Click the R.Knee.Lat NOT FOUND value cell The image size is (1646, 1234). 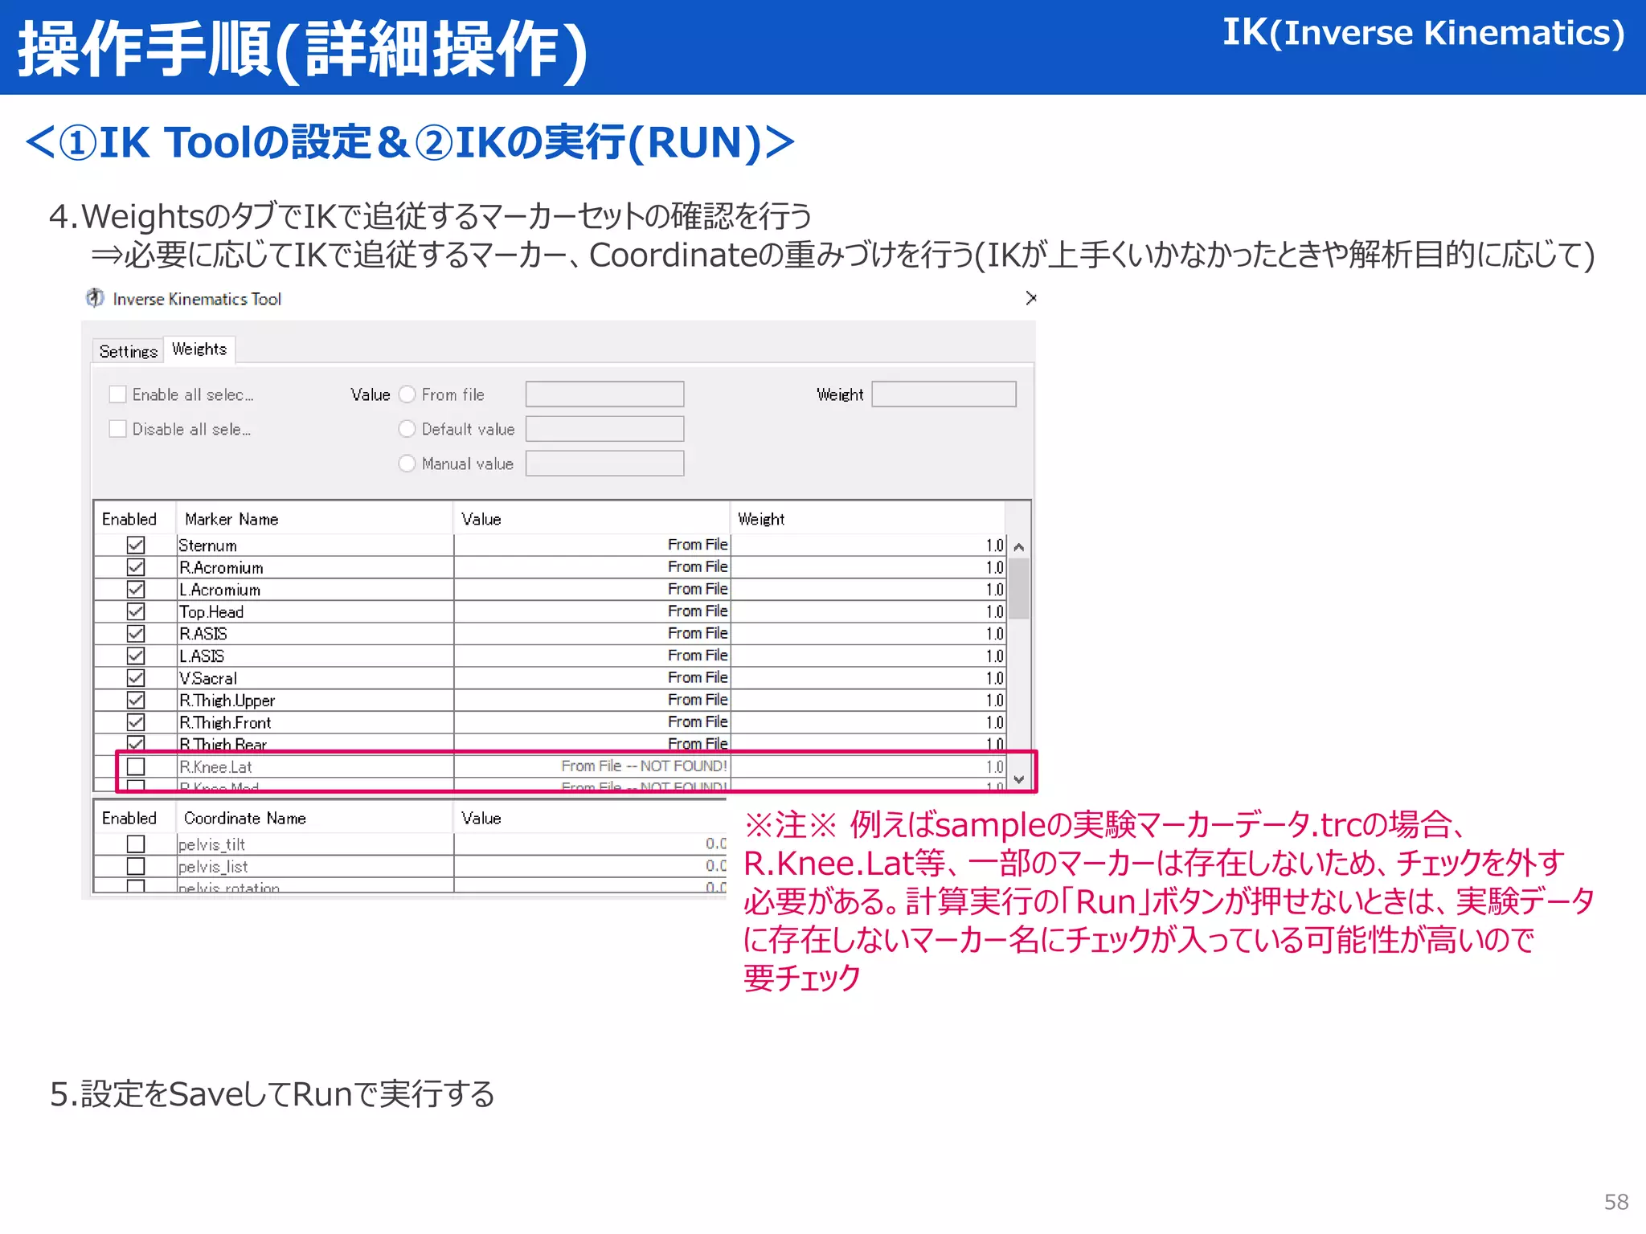click(x=592, y=766)
